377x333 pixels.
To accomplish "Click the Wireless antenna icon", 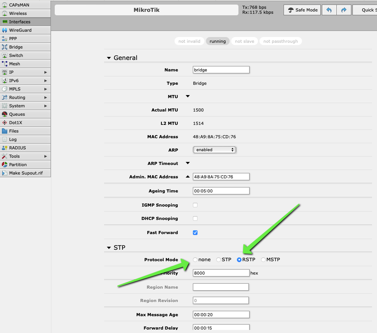I will click(x=5, y=13).
